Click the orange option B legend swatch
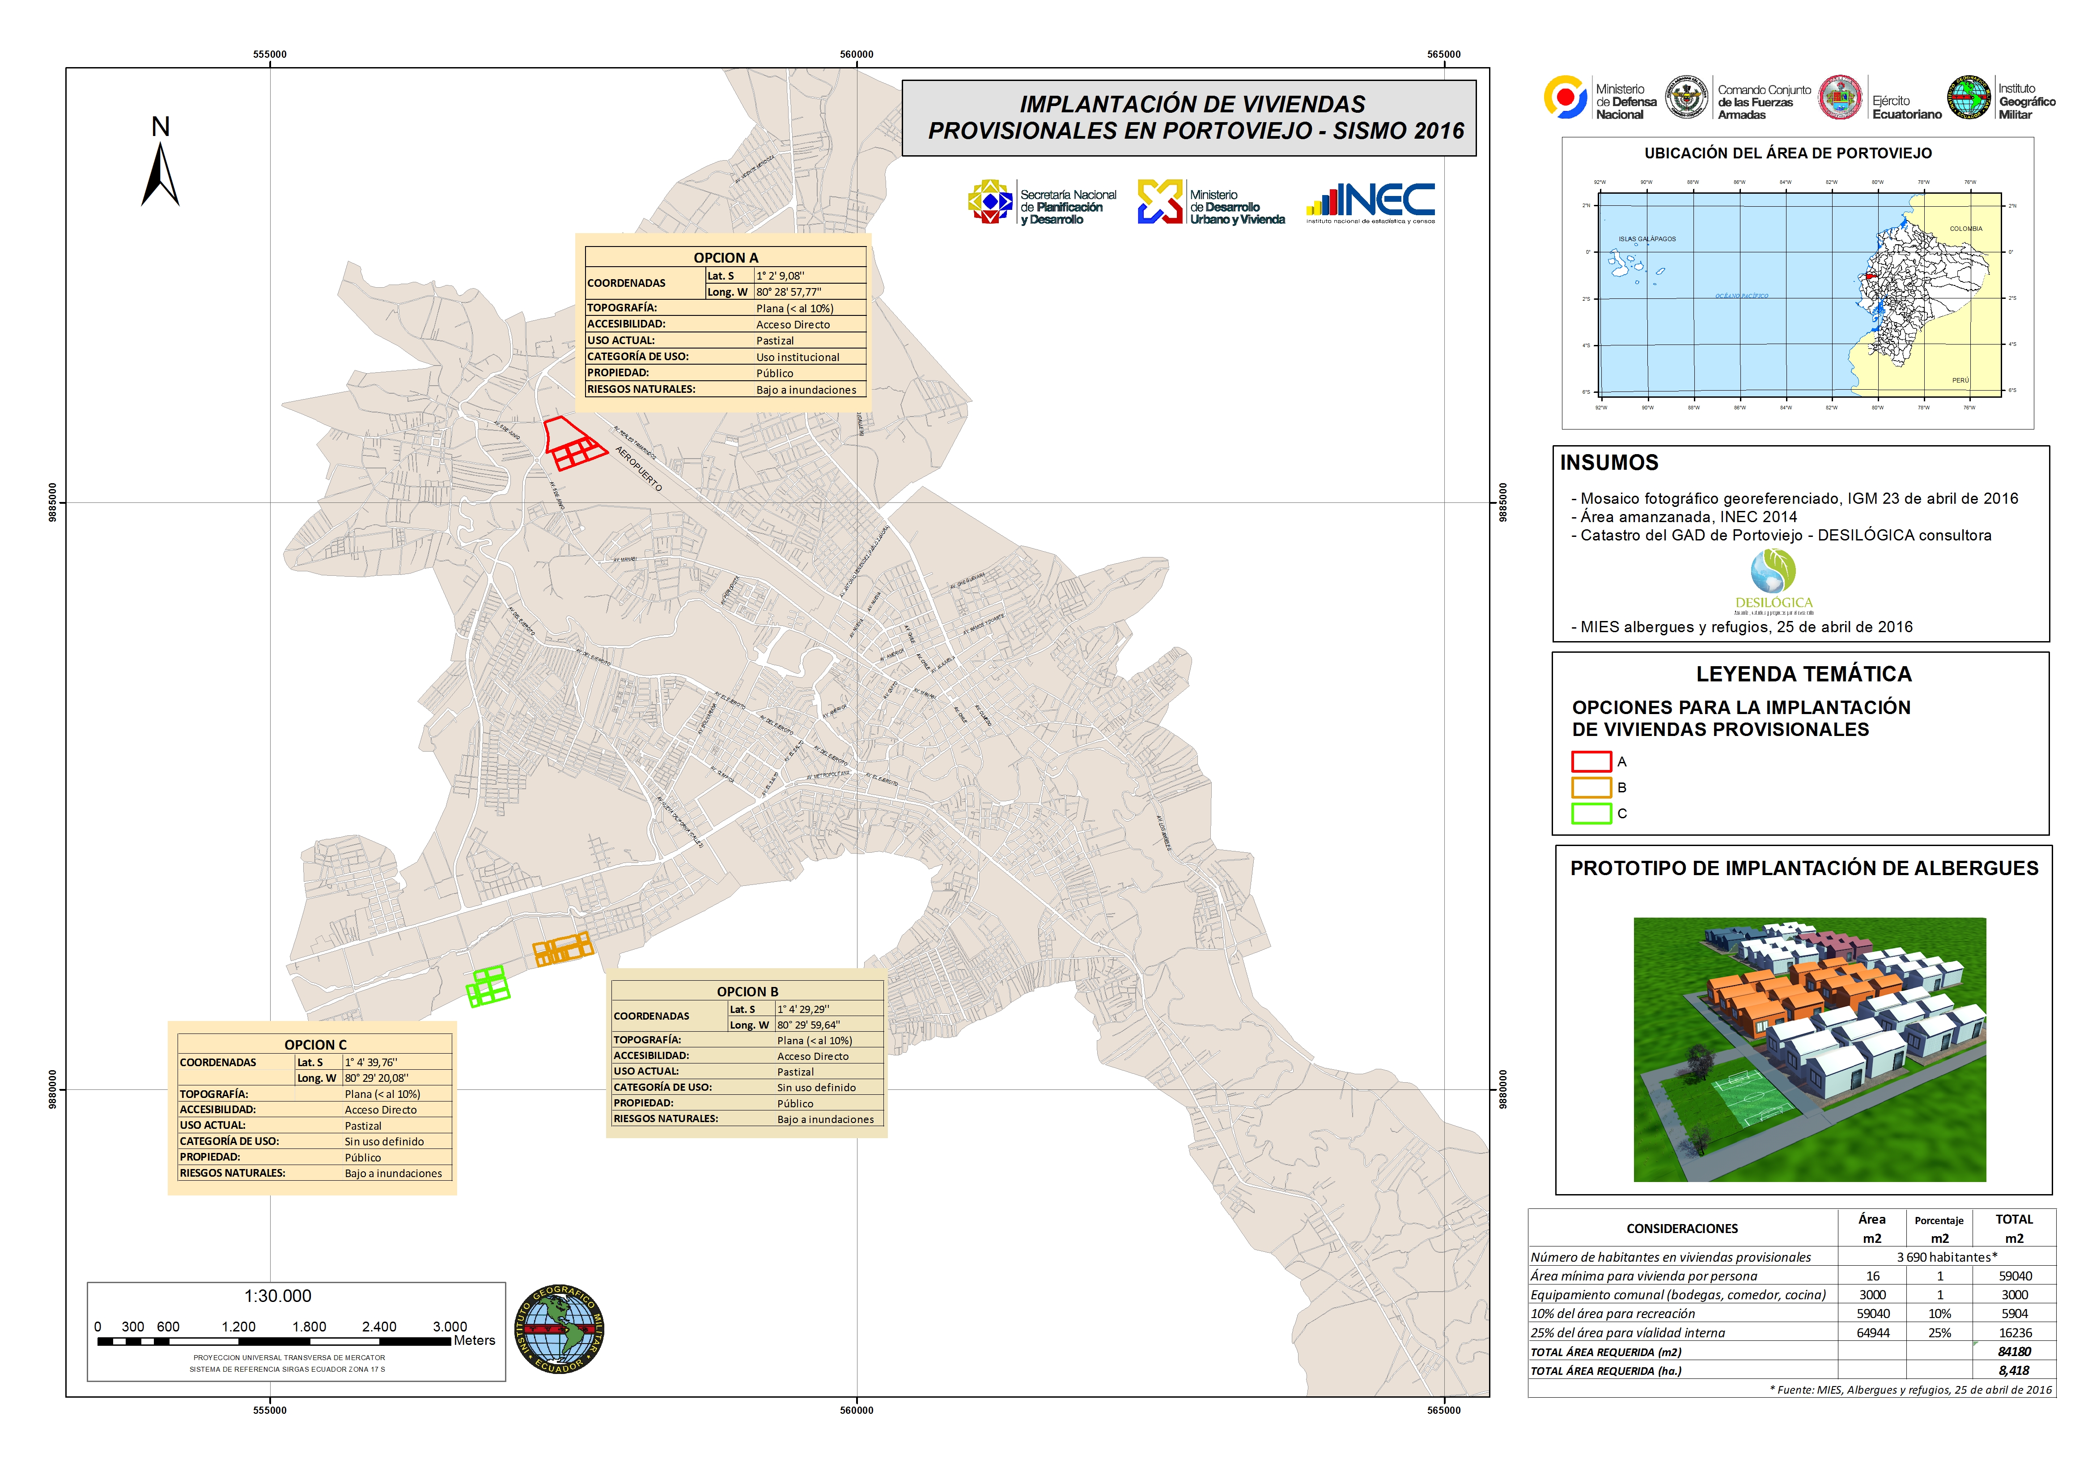 pyautogui.click(x=1591, y=787)
